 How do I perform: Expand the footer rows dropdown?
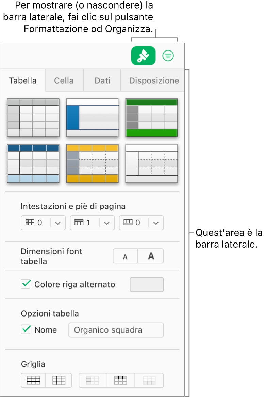point(156,222)
